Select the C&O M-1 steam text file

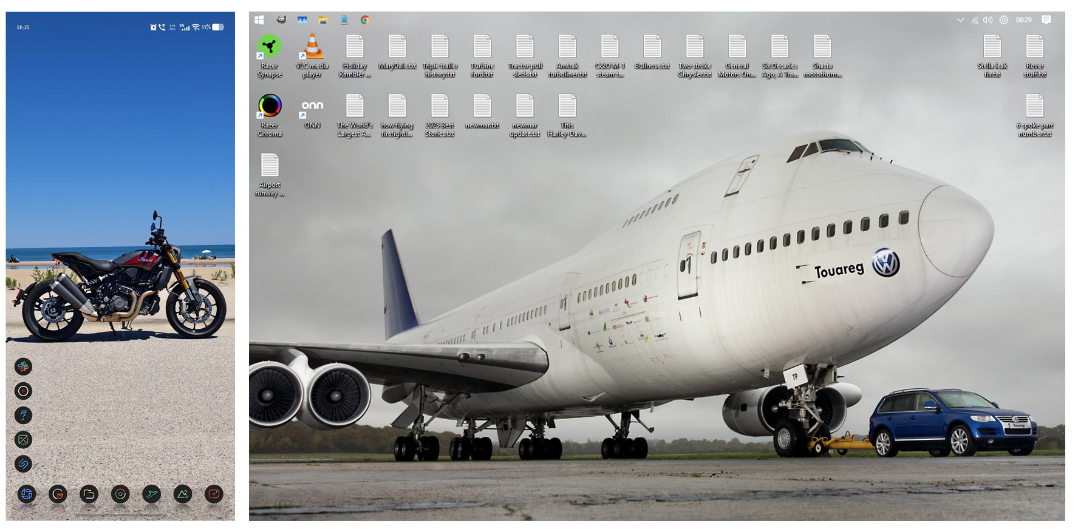pyautogui.click(x=610, y=56)
